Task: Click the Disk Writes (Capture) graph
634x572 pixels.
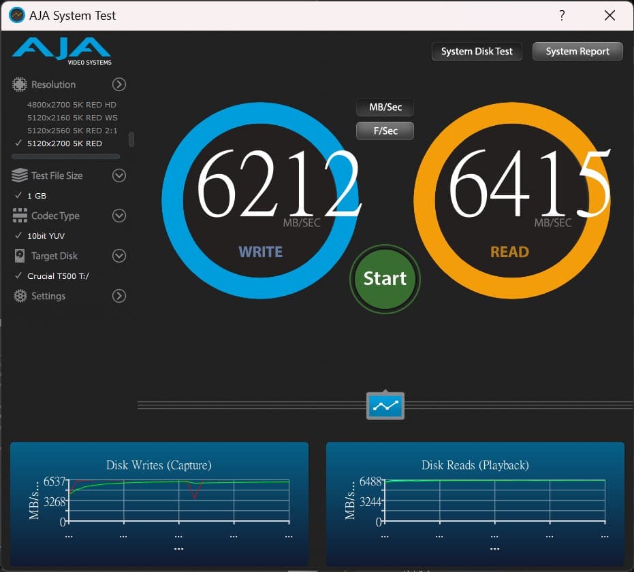Action: click(x=159, y=504)
